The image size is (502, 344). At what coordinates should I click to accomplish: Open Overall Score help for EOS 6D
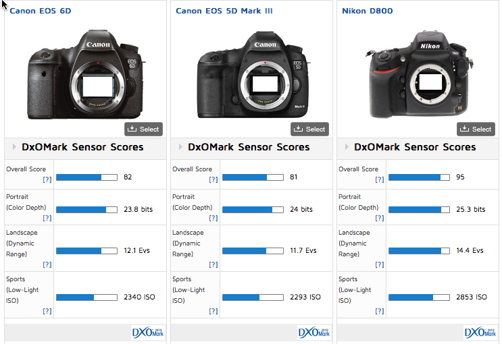coord(47,179)
